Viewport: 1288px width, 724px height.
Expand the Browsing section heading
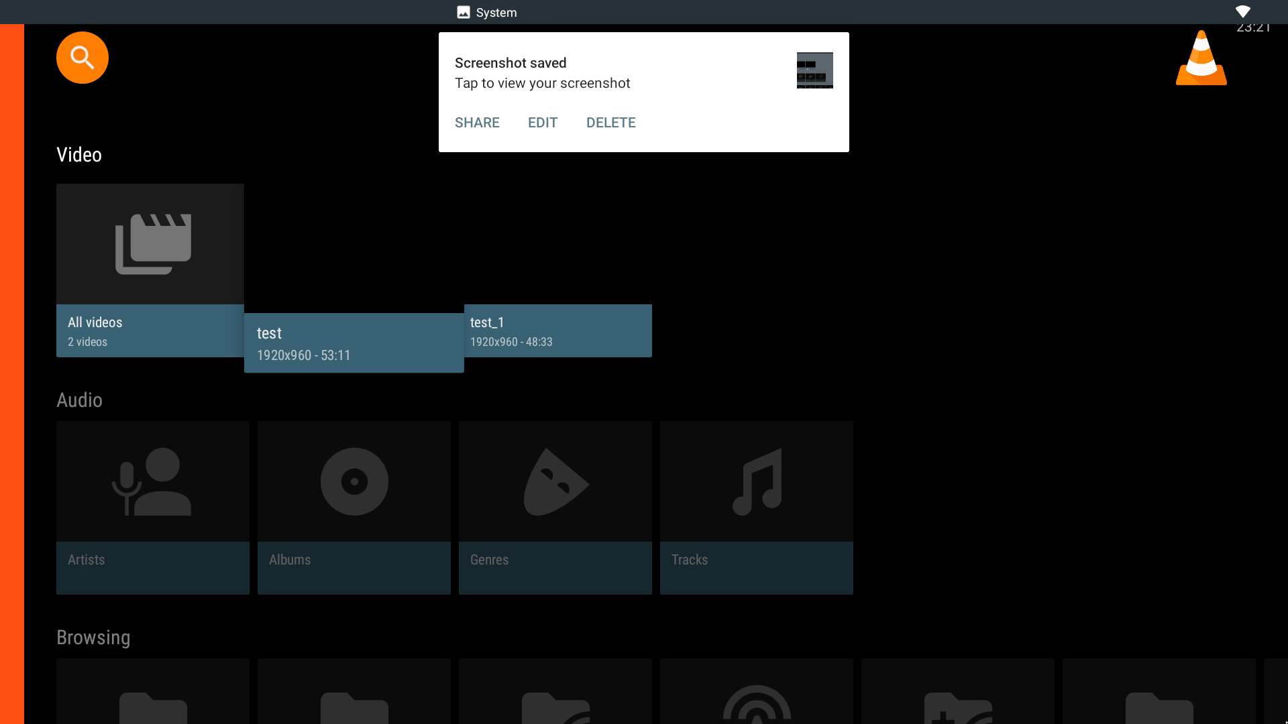tap(94, 638)
